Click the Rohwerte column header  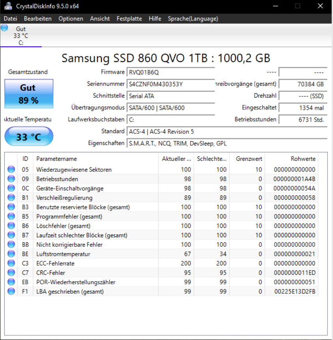[x=292, y=159]
